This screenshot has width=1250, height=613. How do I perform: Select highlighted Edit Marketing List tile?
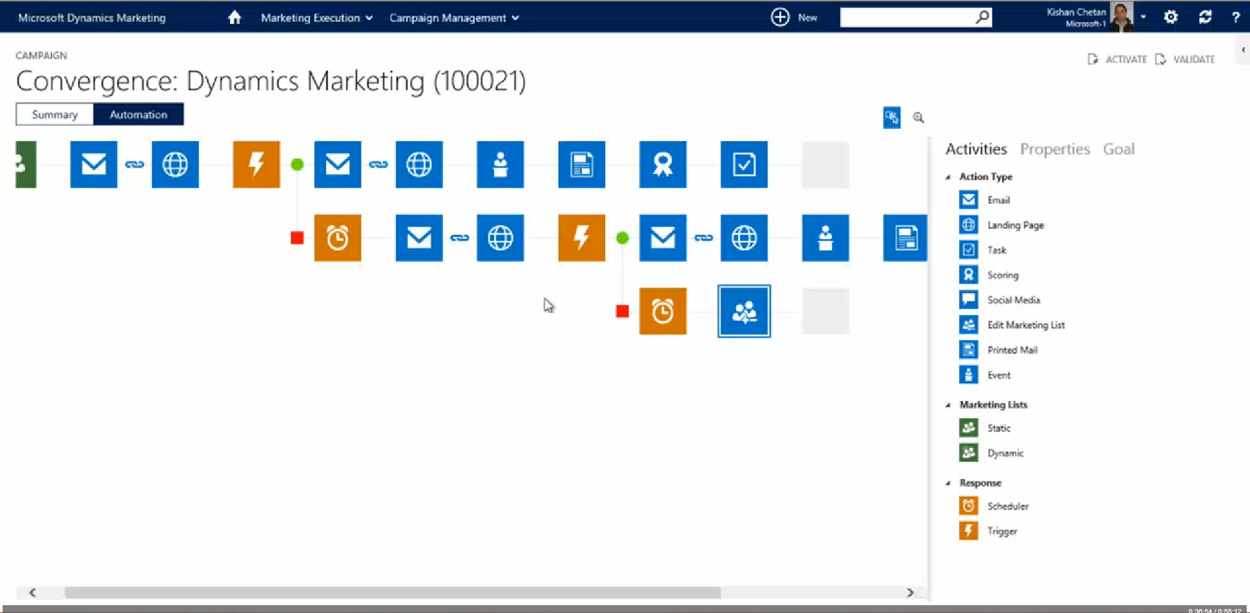(744, 311)
